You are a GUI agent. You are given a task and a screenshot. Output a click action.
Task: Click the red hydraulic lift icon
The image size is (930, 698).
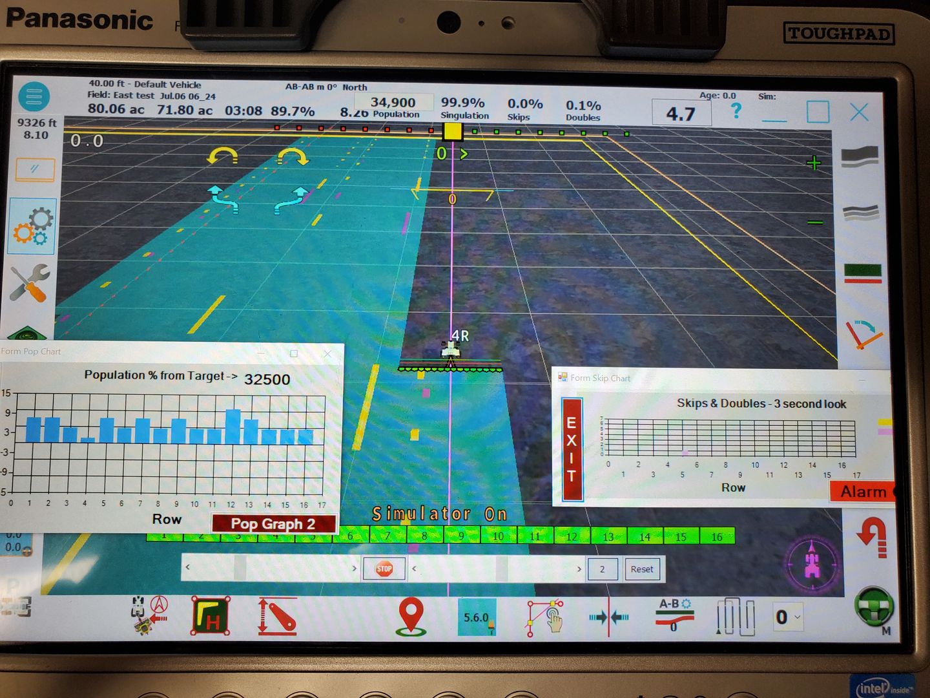click(277, 616)
